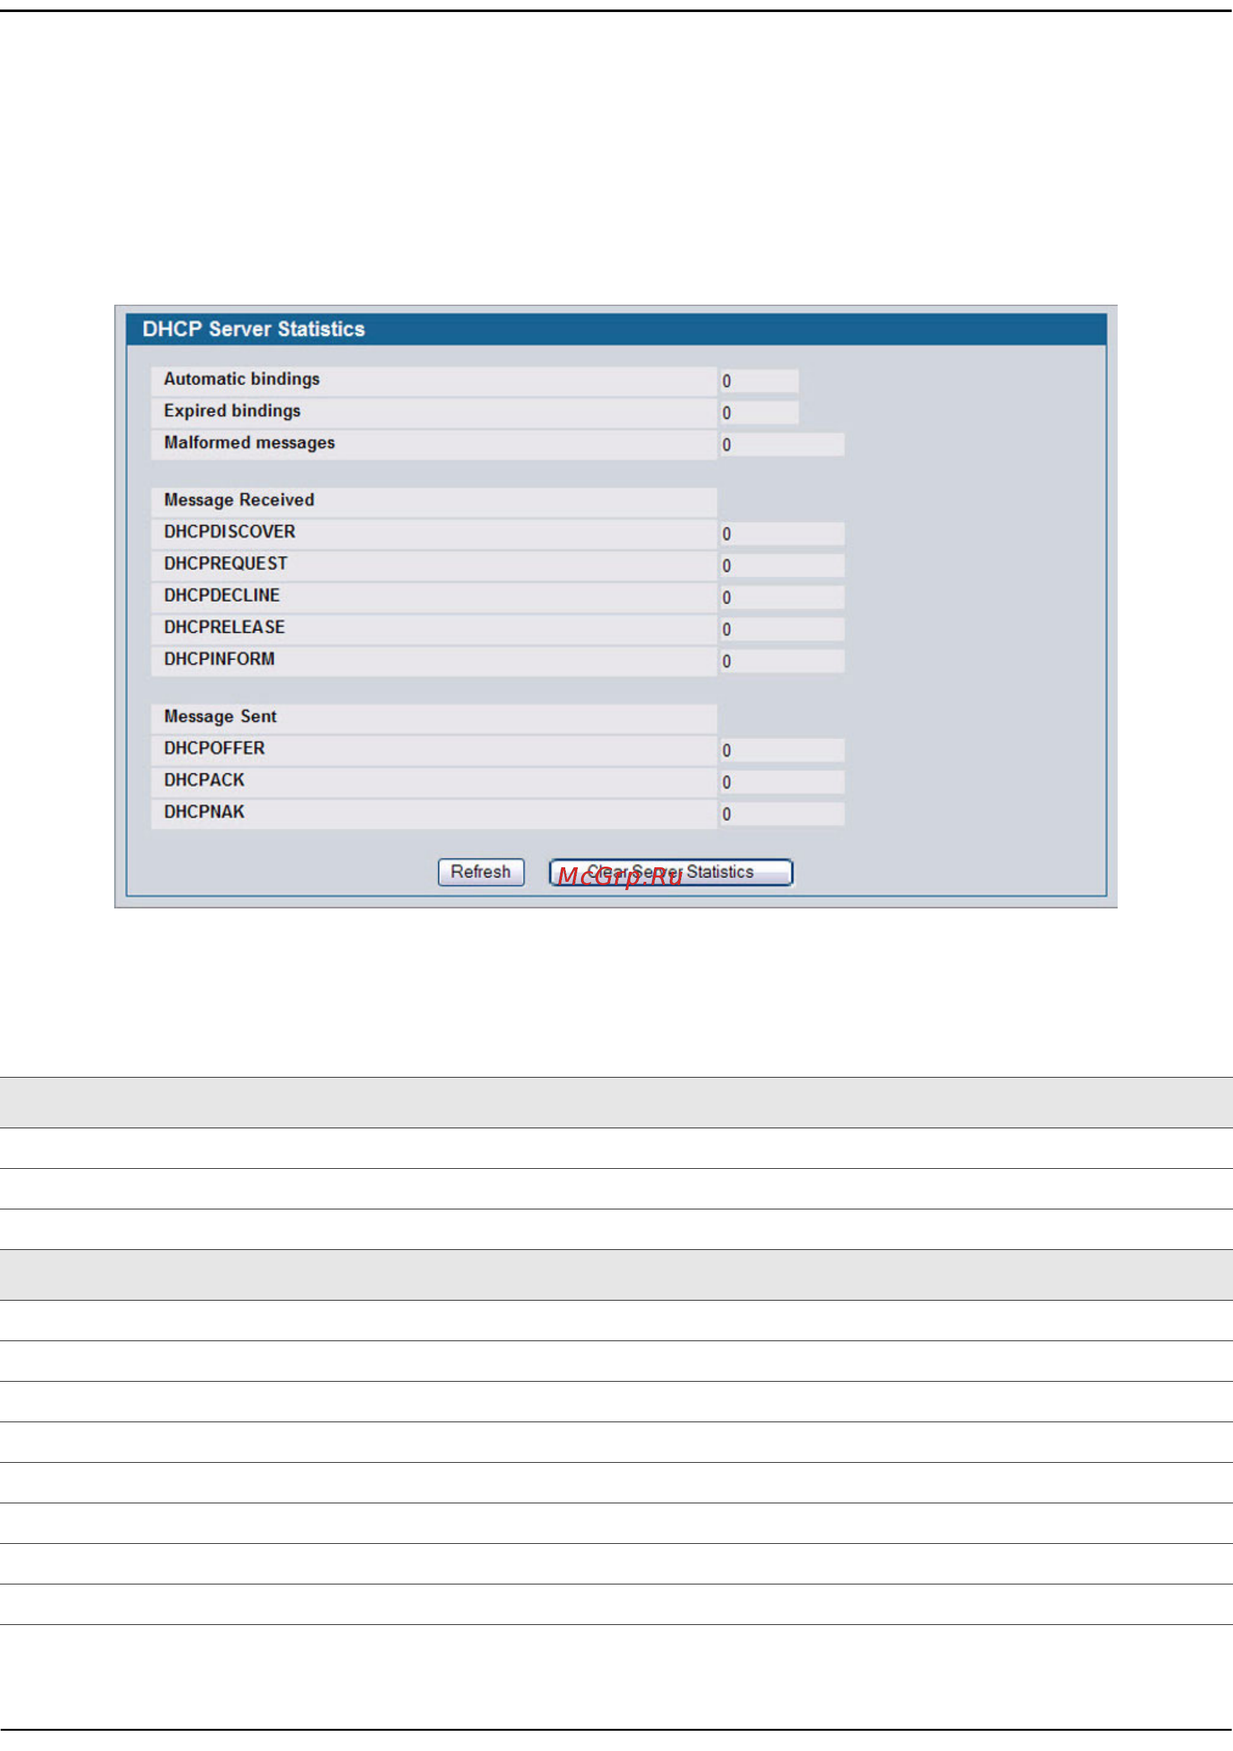Select the DHCPACK count field
1233x1751 pixels.
(782, 782)
